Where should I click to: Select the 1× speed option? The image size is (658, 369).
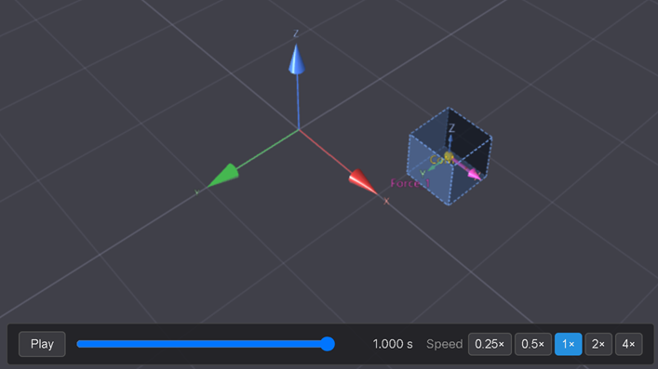[x=569, y=344]
